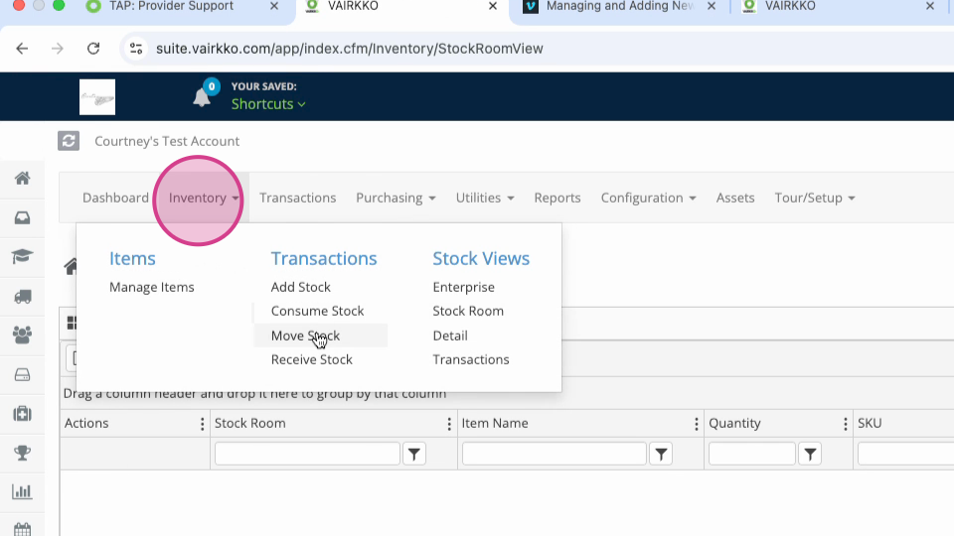Click the Items heading in menu
Image resolution: width=954 pixels, height=536 pixels.
132,259
